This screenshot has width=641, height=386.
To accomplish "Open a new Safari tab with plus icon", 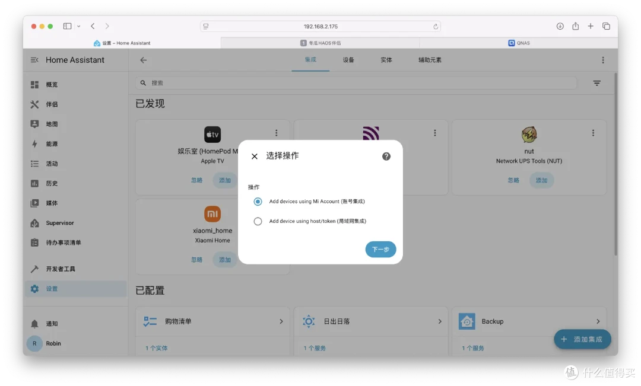I will [591, 26].
